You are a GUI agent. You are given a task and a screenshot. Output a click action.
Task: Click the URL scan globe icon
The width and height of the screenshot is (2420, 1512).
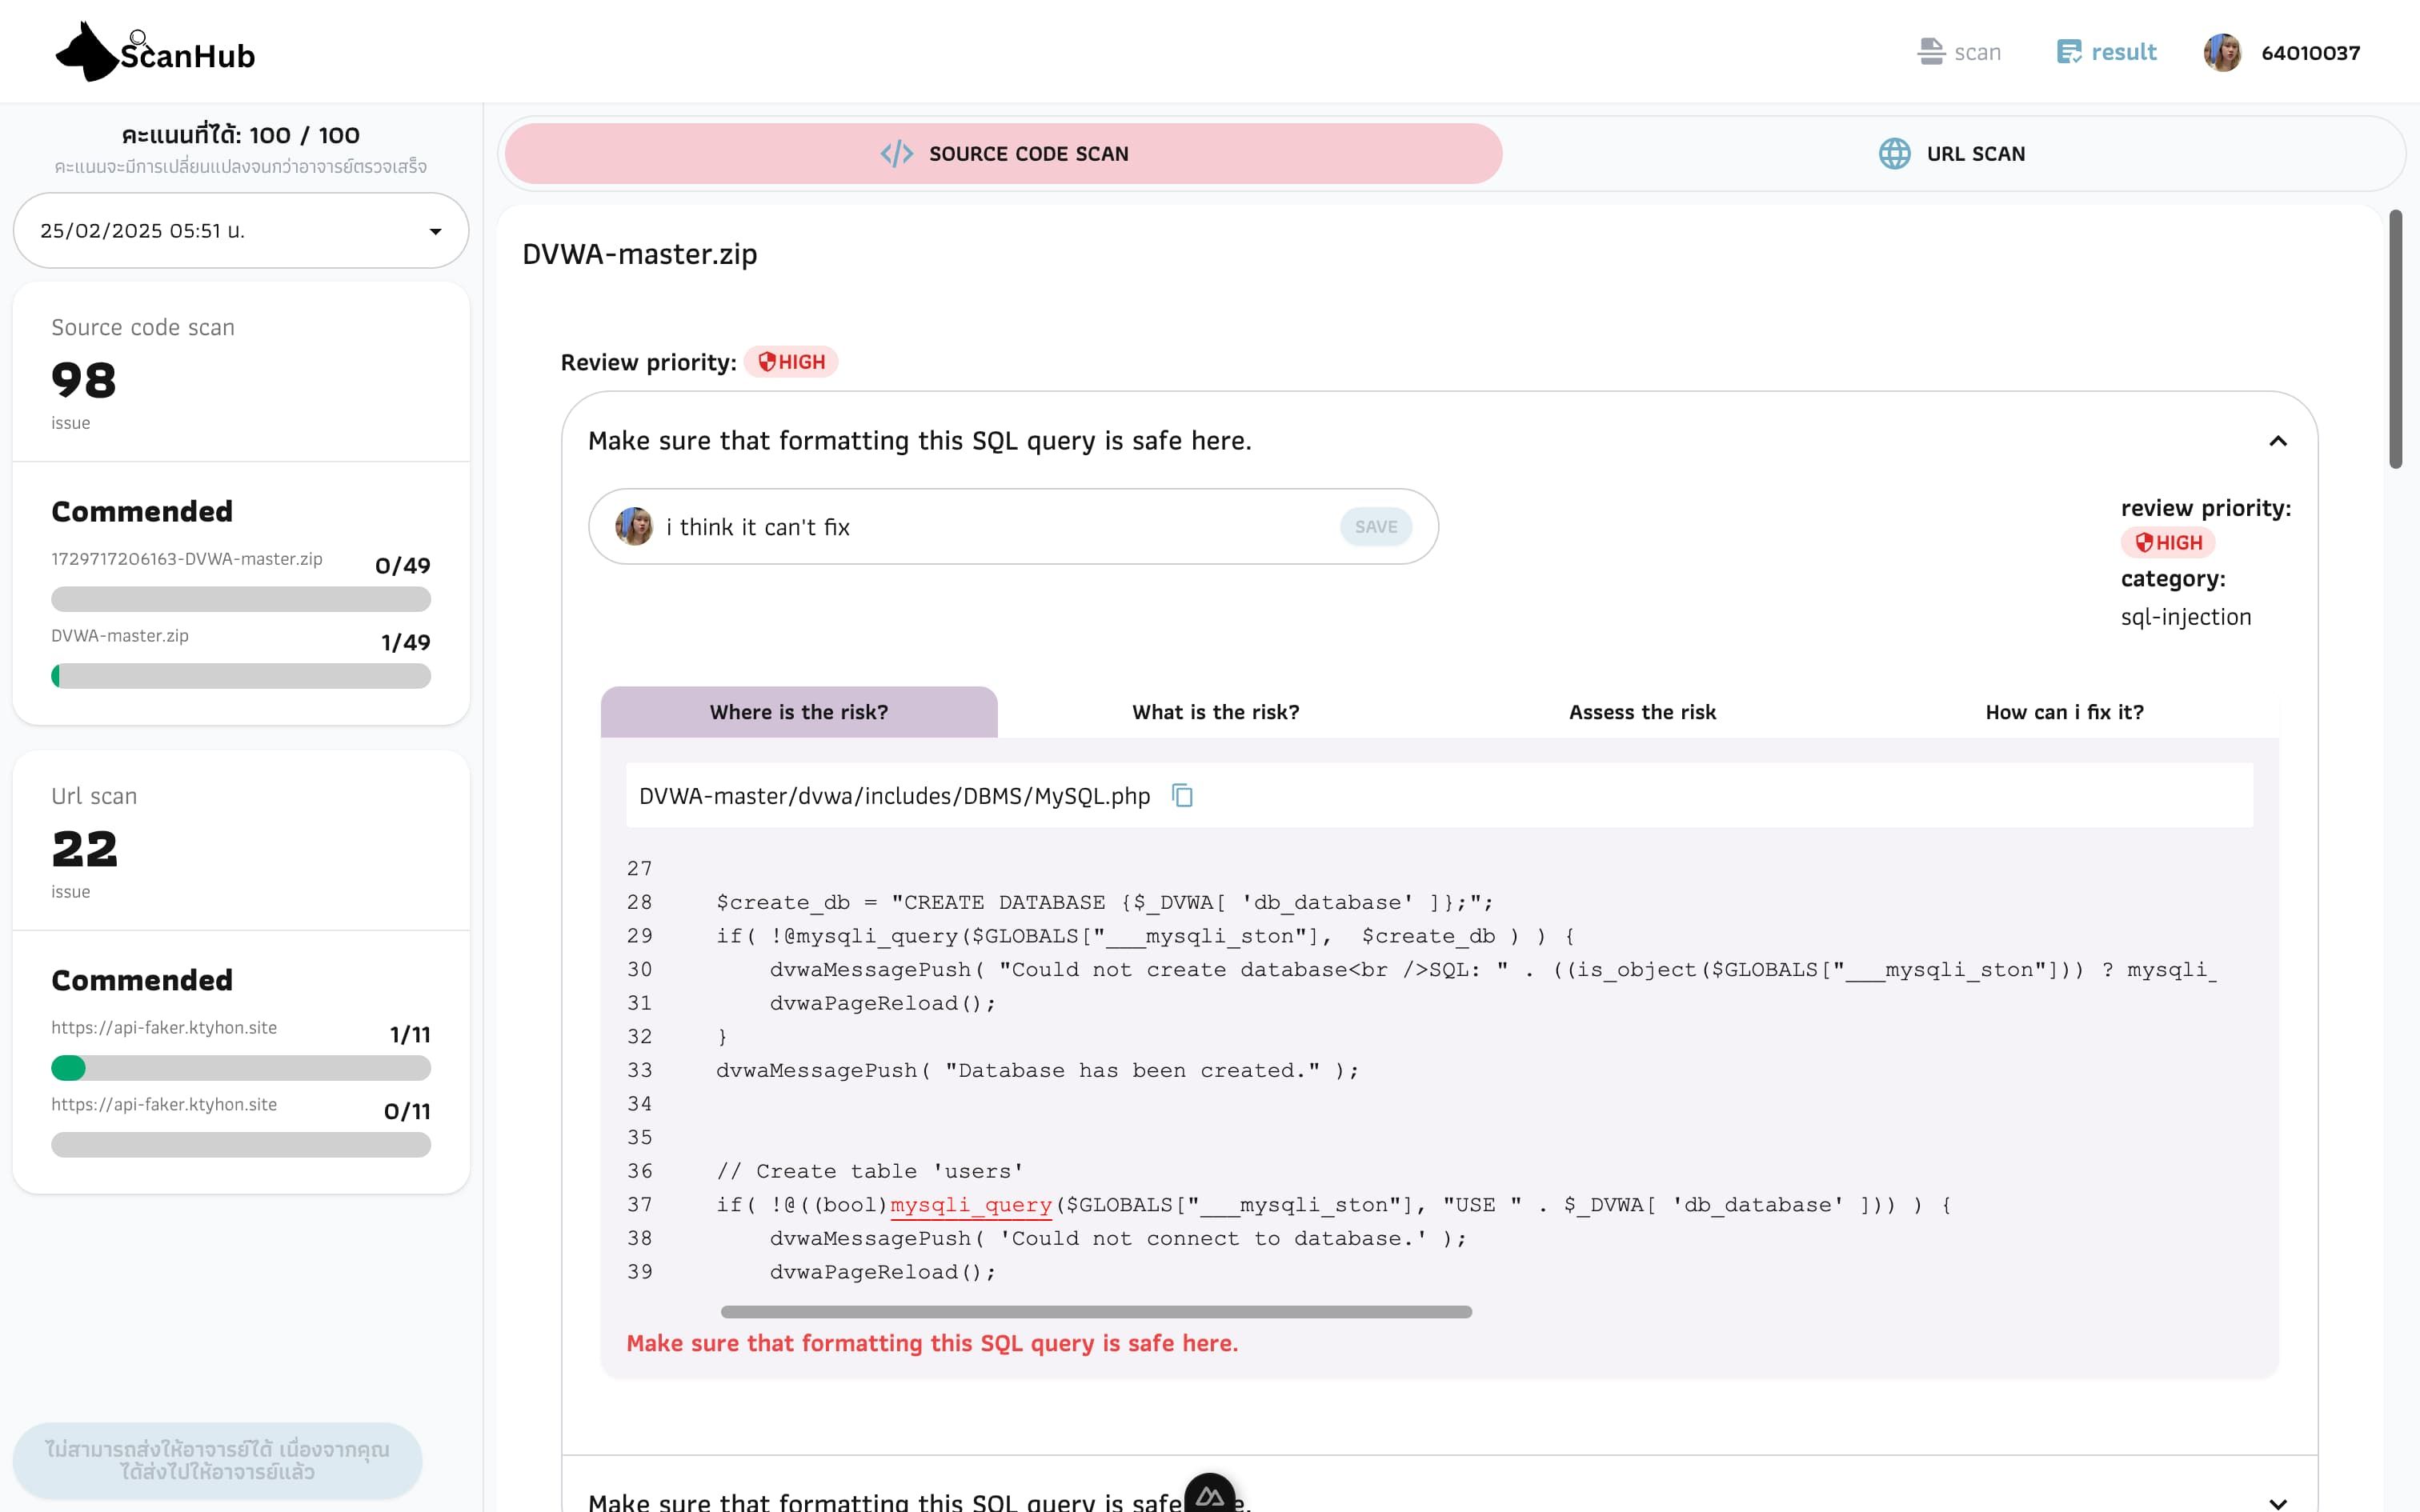click(x=1894, y=154)
